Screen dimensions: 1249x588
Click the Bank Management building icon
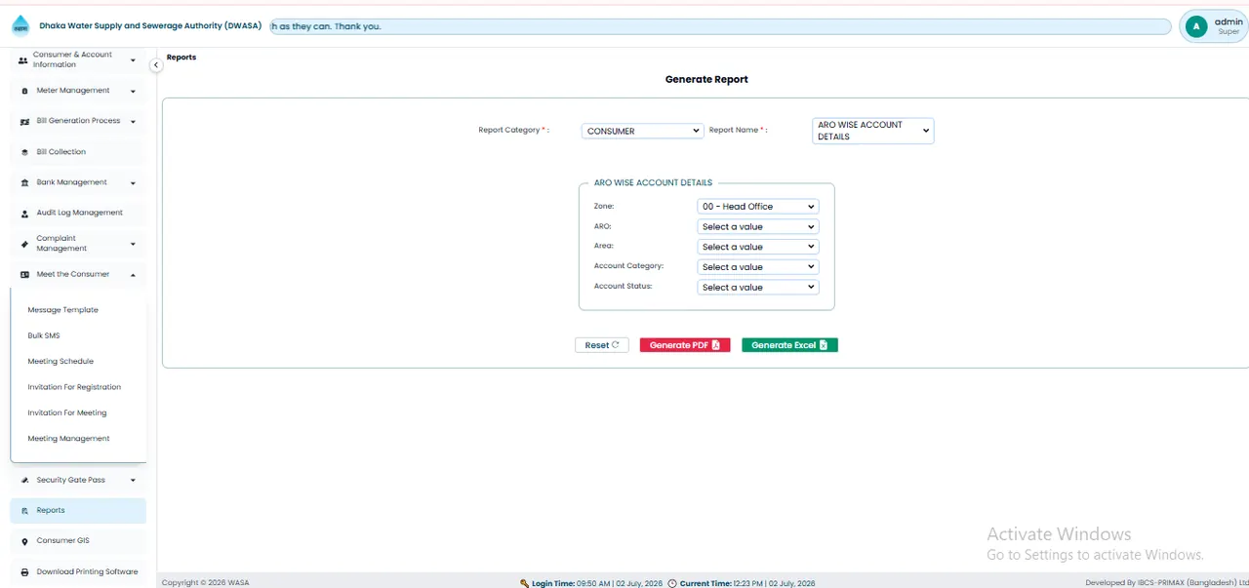[24, 182]
